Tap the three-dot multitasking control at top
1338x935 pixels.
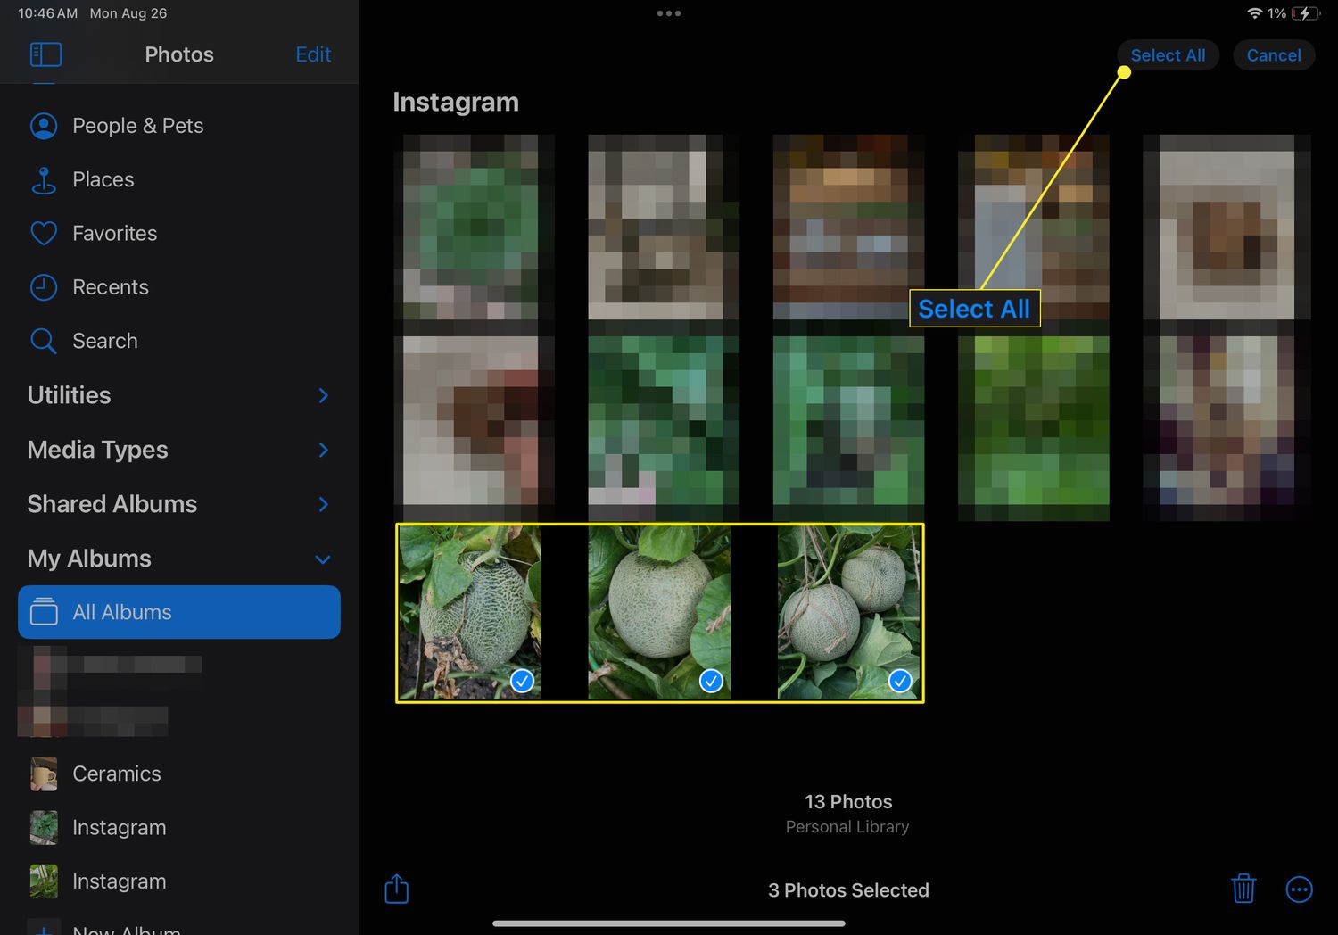tap(668, 13)
